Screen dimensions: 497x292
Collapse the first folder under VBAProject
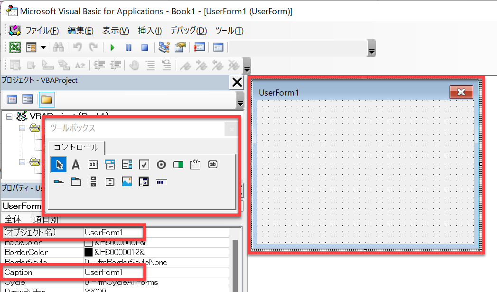(22, 128)
